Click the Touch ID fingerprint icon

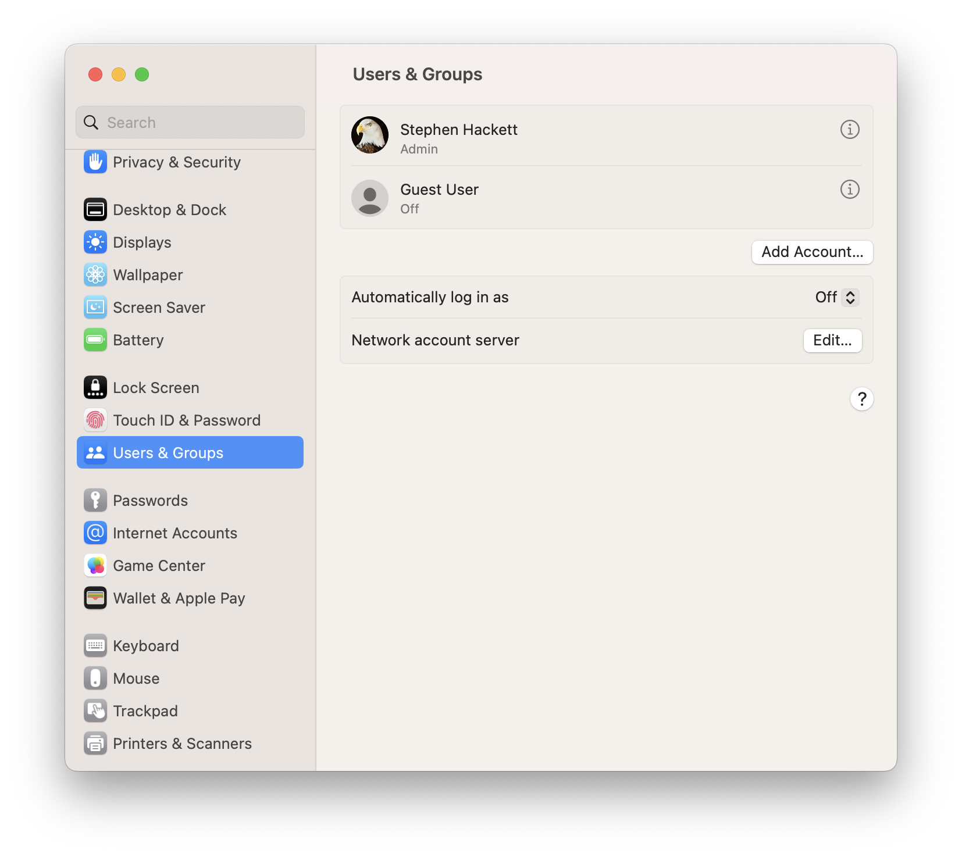coord(95,420)
